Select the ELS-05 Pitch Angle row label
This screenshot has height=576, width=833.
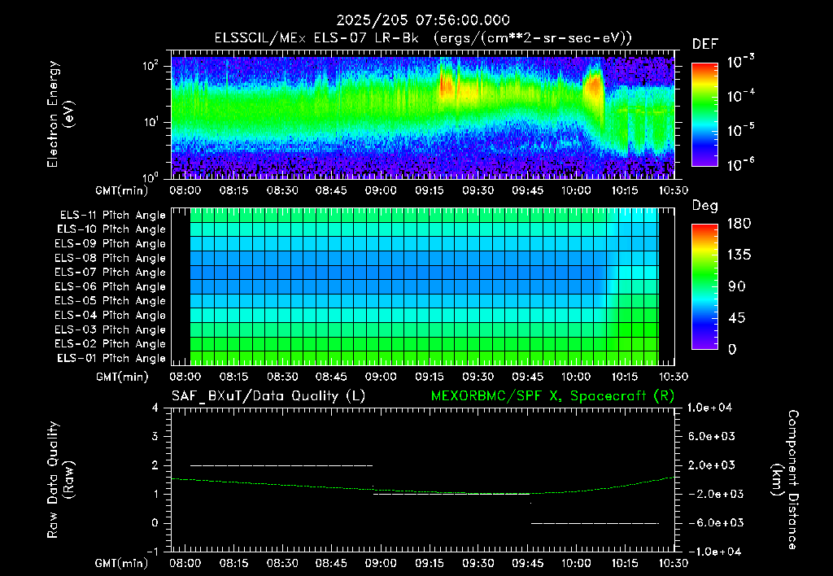click(110, 301)
